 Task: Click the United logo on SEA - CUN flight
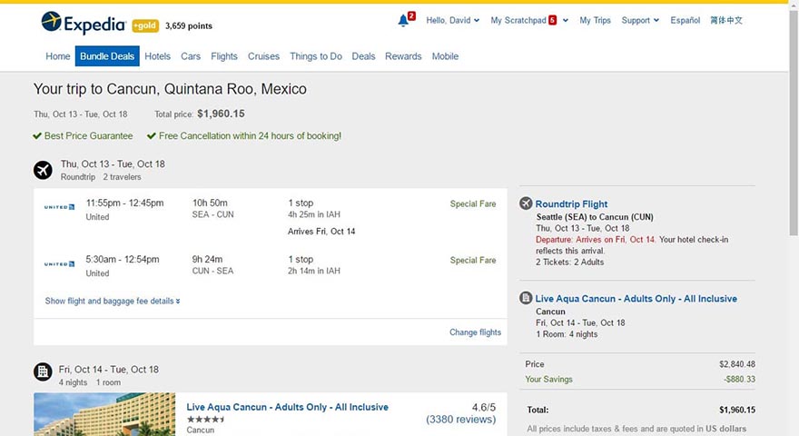coord(59,207)
